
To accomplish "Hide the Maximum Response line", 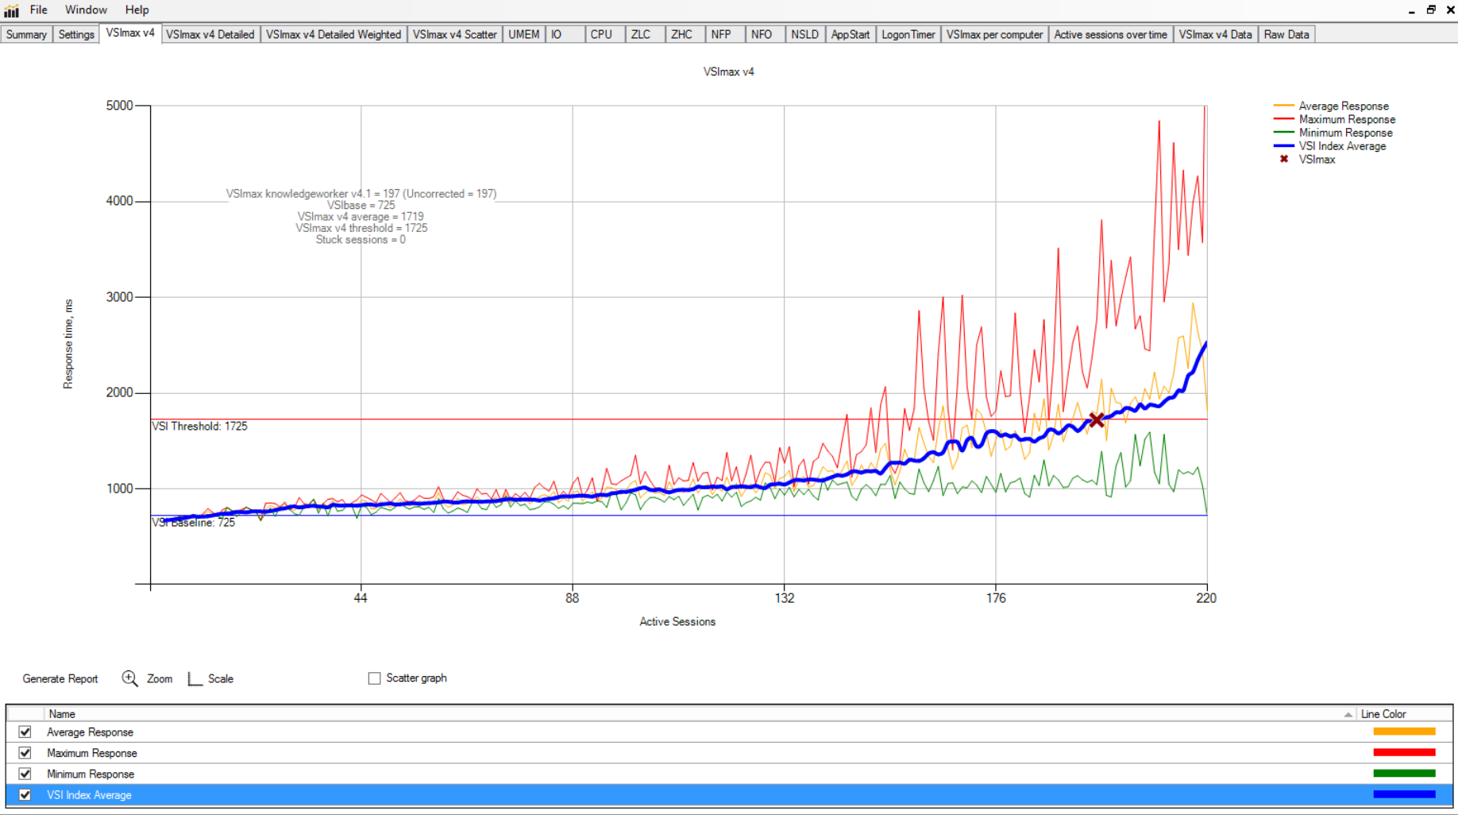I will [x=25, y=753].
